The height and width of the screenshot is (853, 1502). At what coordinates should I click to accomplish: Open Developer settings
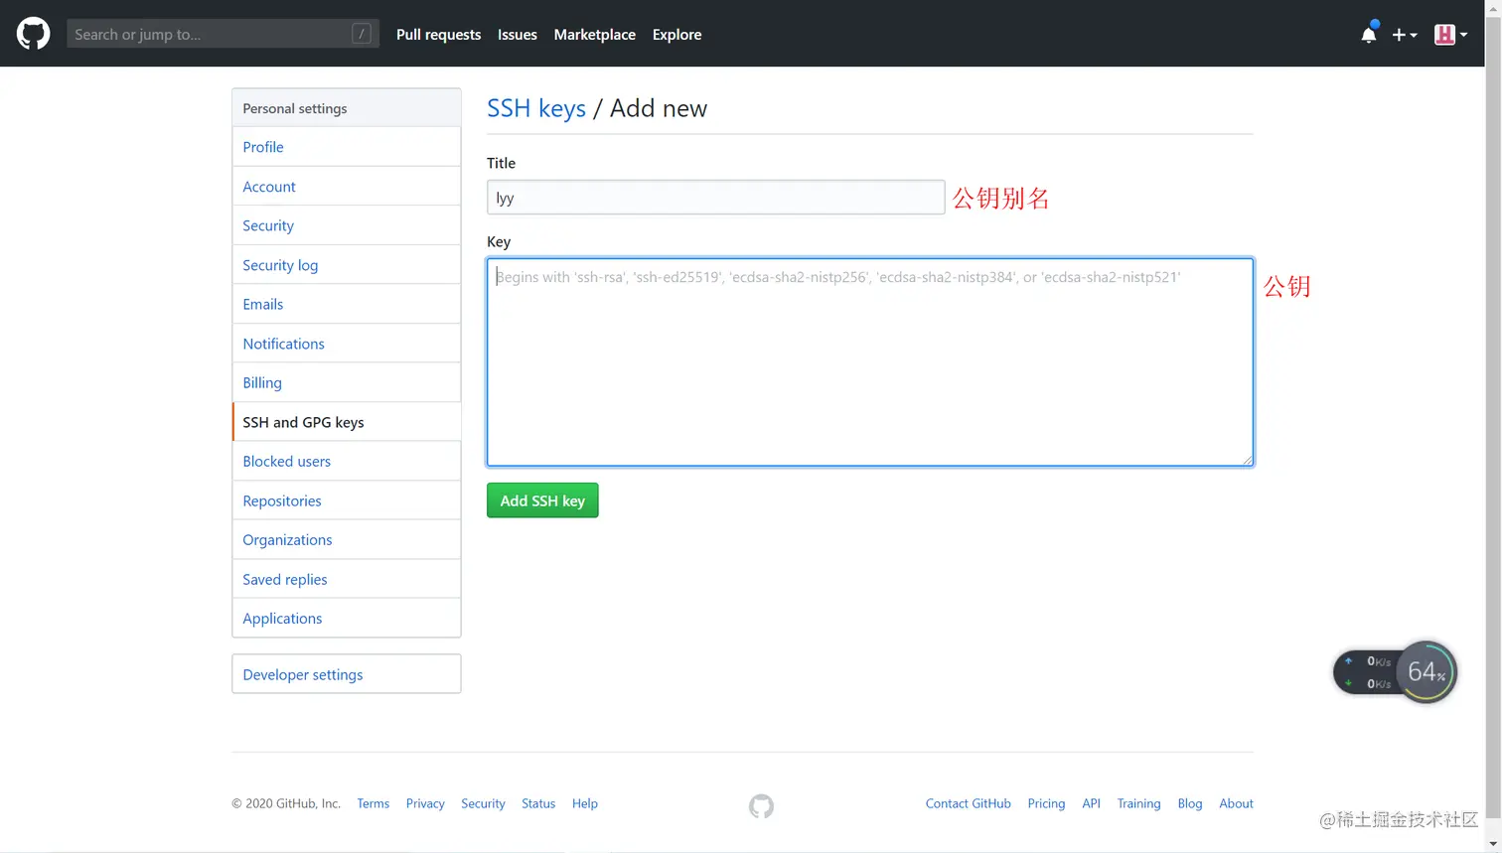pos(346,674)
